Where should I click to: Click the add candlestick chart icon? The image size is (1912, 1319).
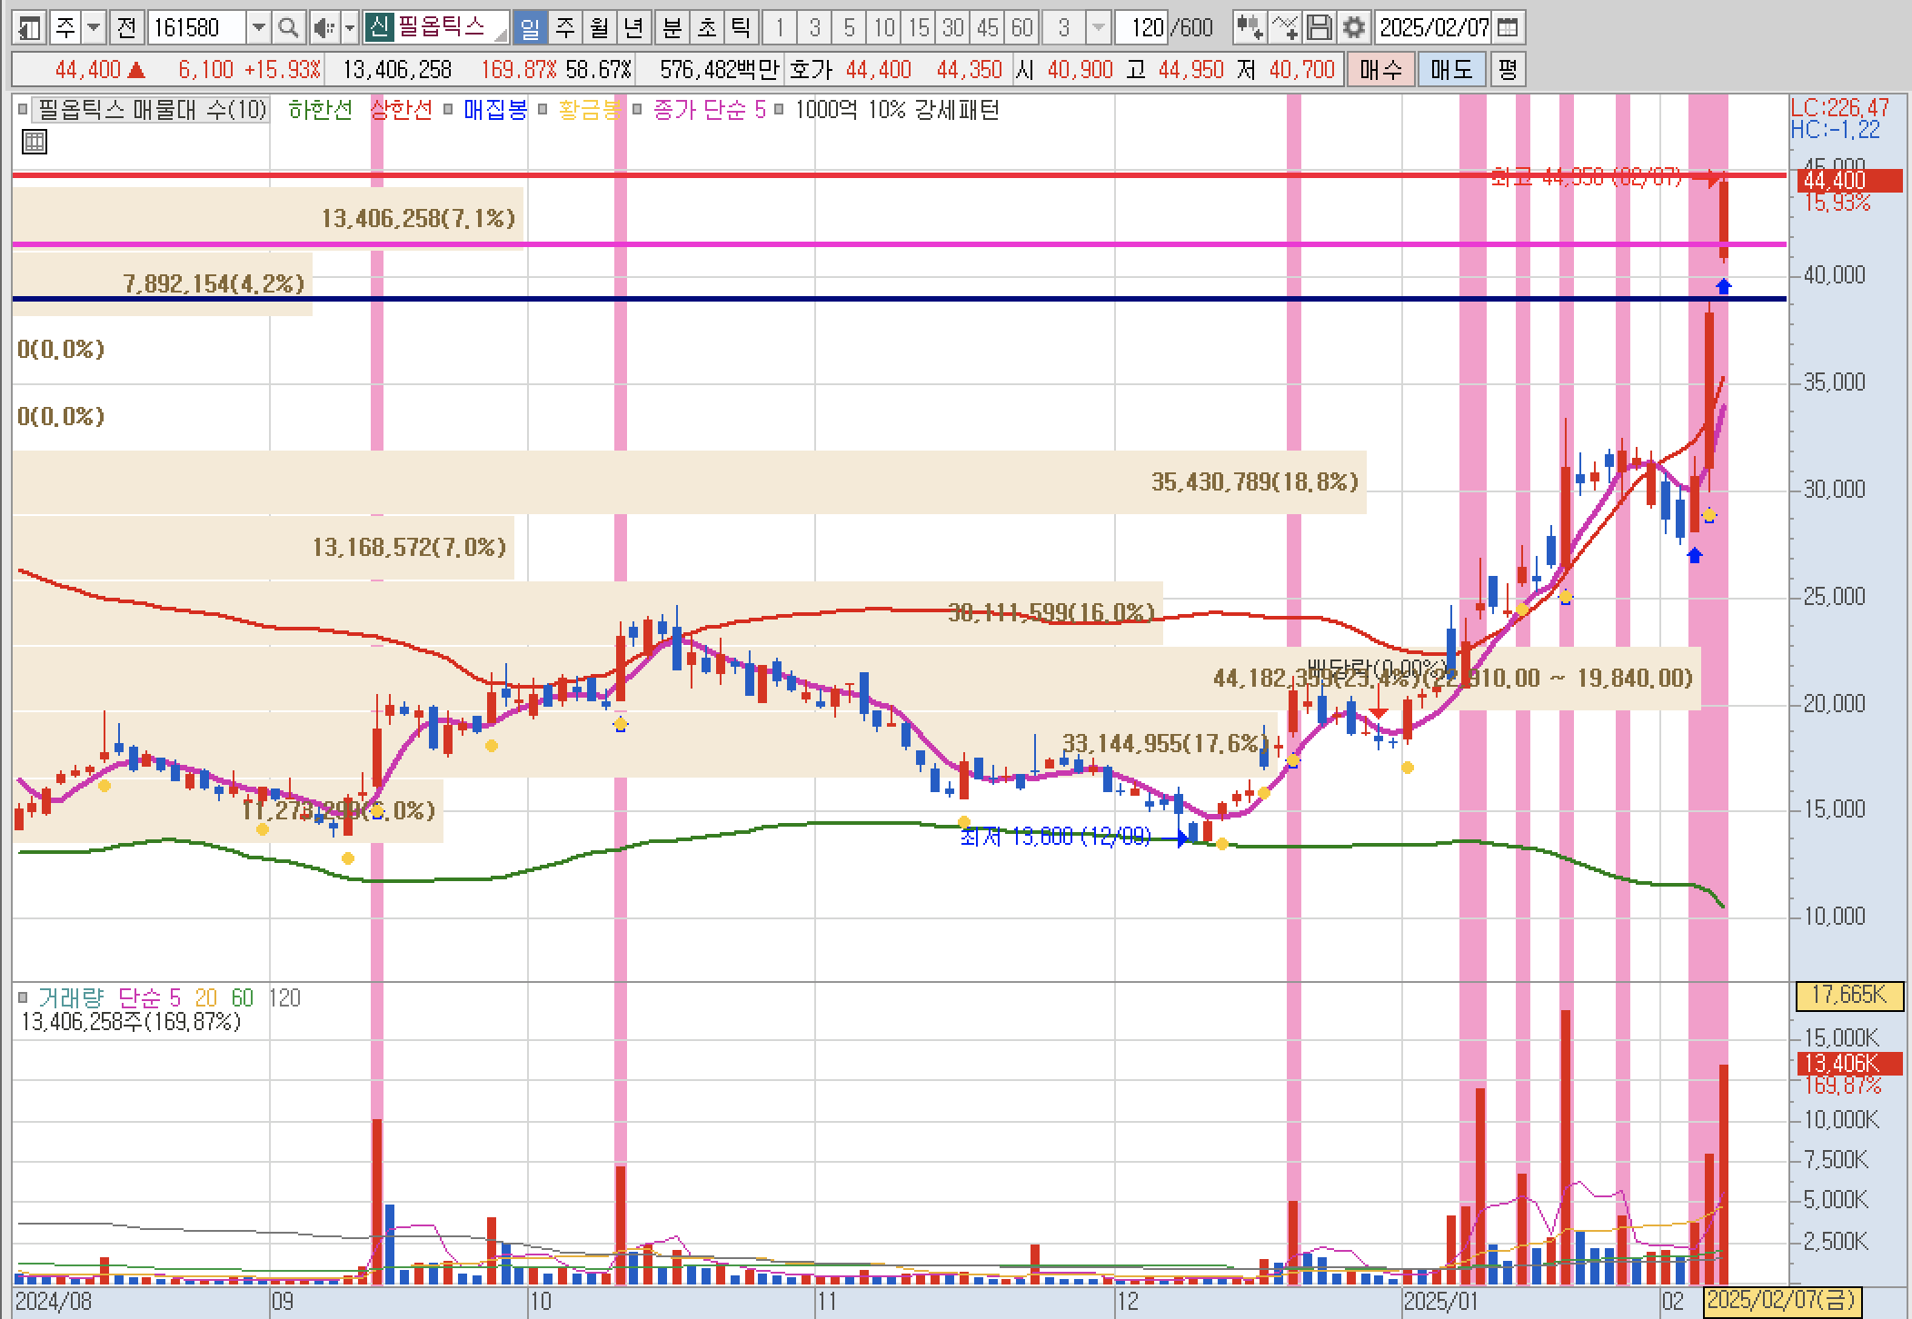pos(1250,27)
